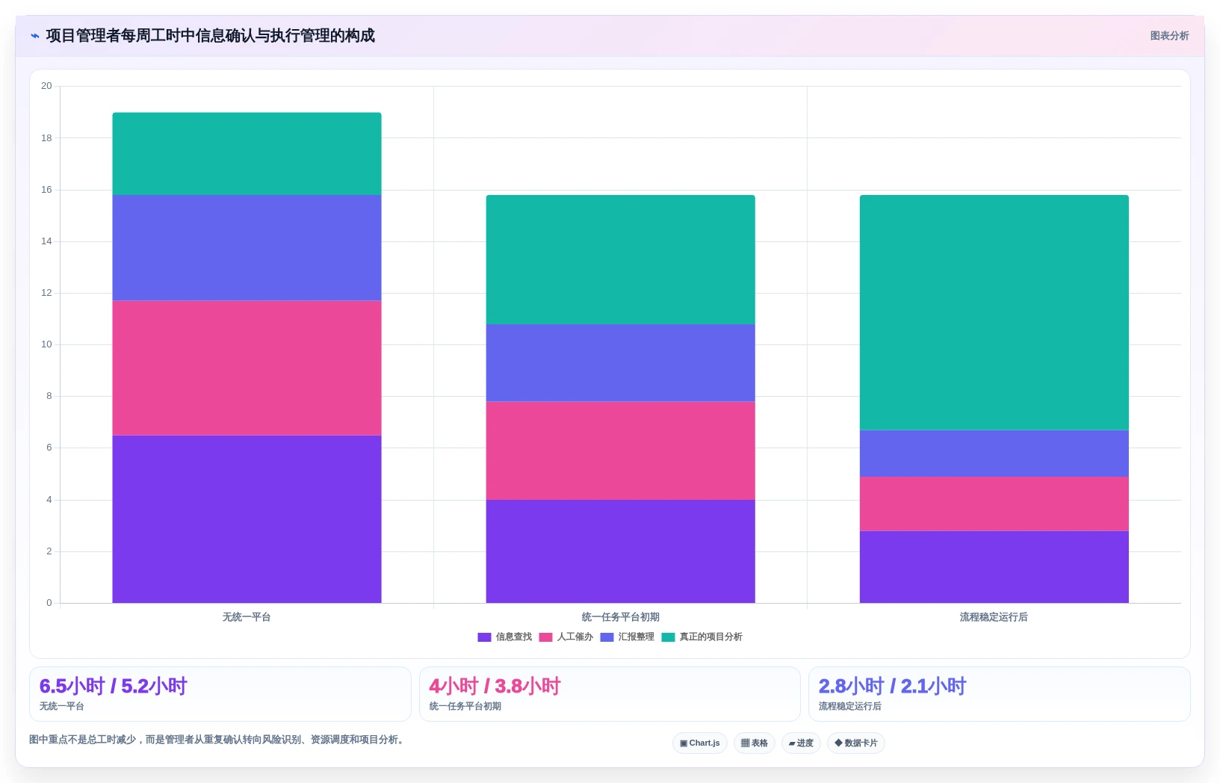Click the blue segment of 统一任务平台初期 bar
This screenshot has height=783, width=1220.
point(620,363)
